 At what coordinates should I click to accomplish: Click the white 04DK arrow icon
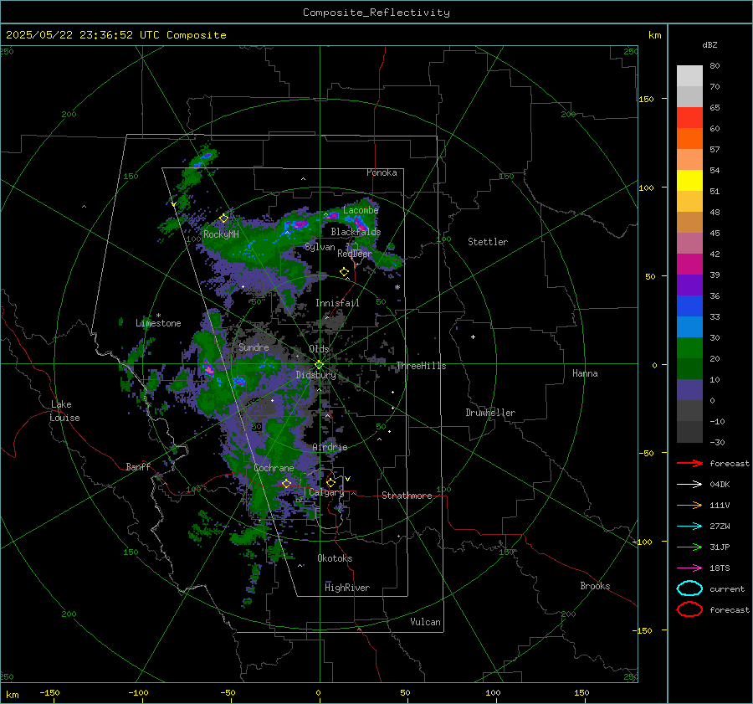pos(689,484)
